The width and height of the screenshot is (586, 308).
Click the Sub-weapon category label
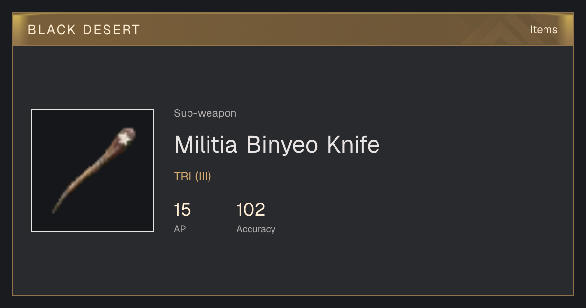(205, 113)
